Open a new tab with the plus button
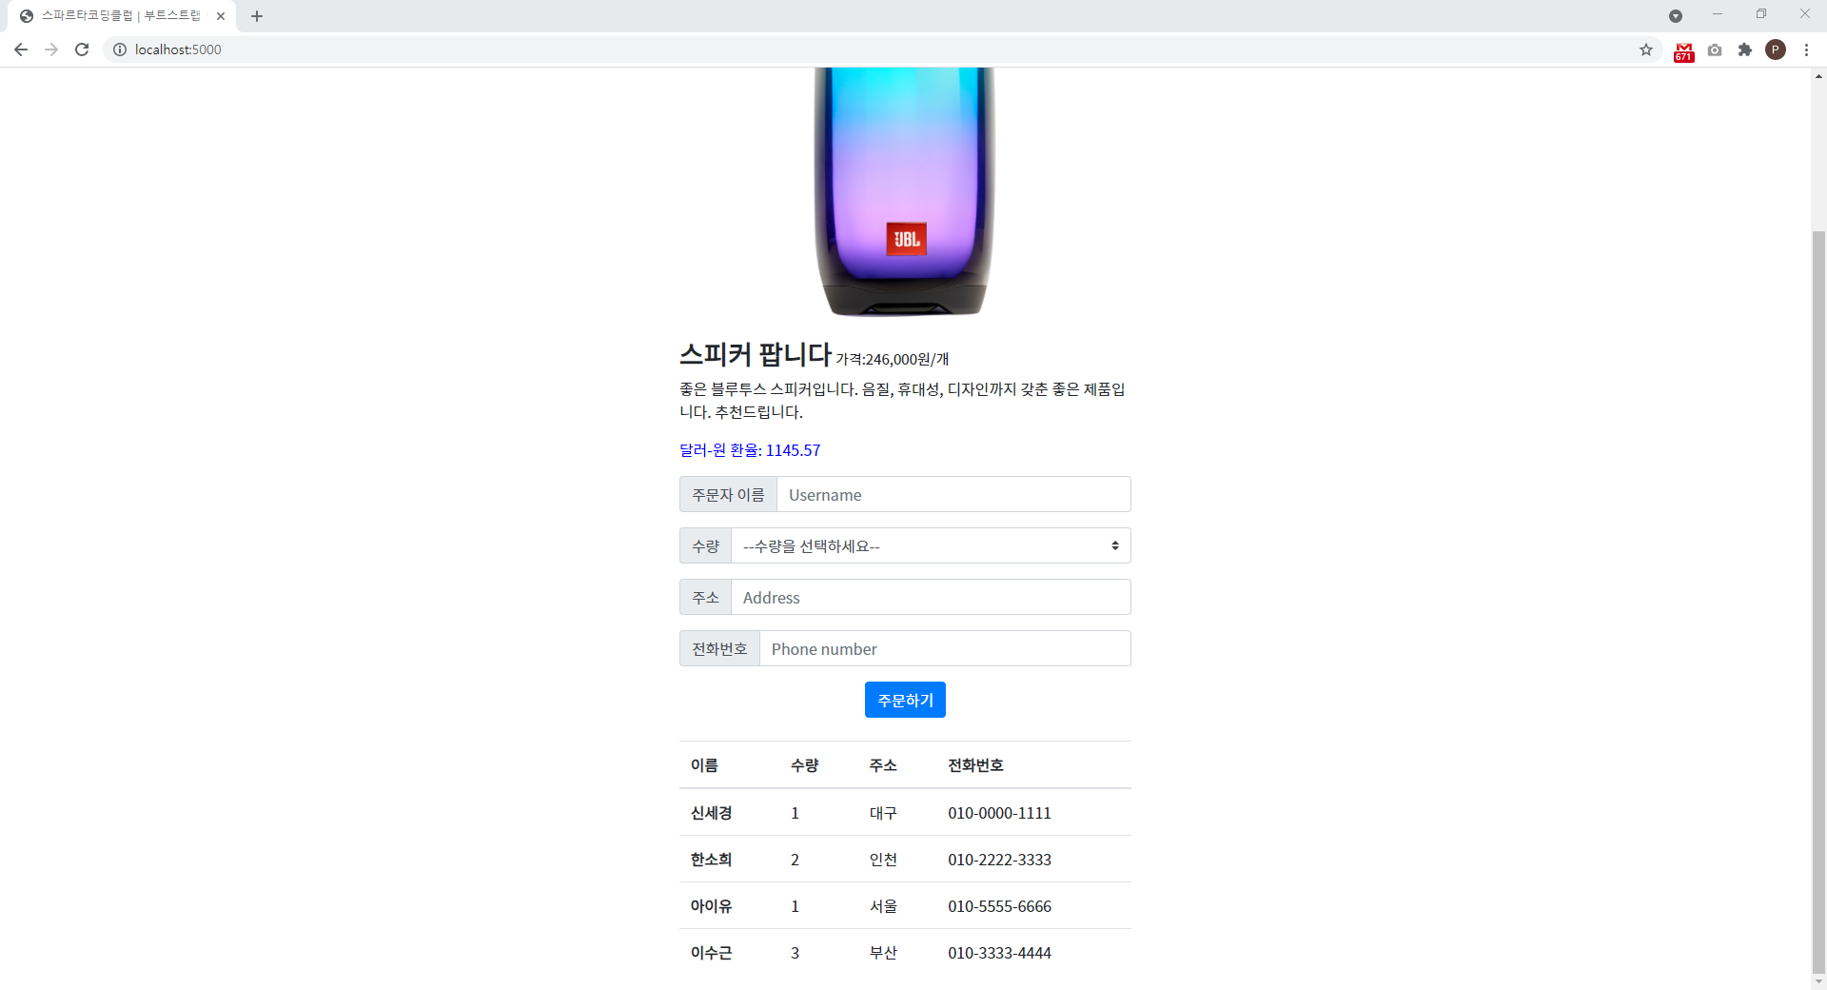 (x=256, y=15)
